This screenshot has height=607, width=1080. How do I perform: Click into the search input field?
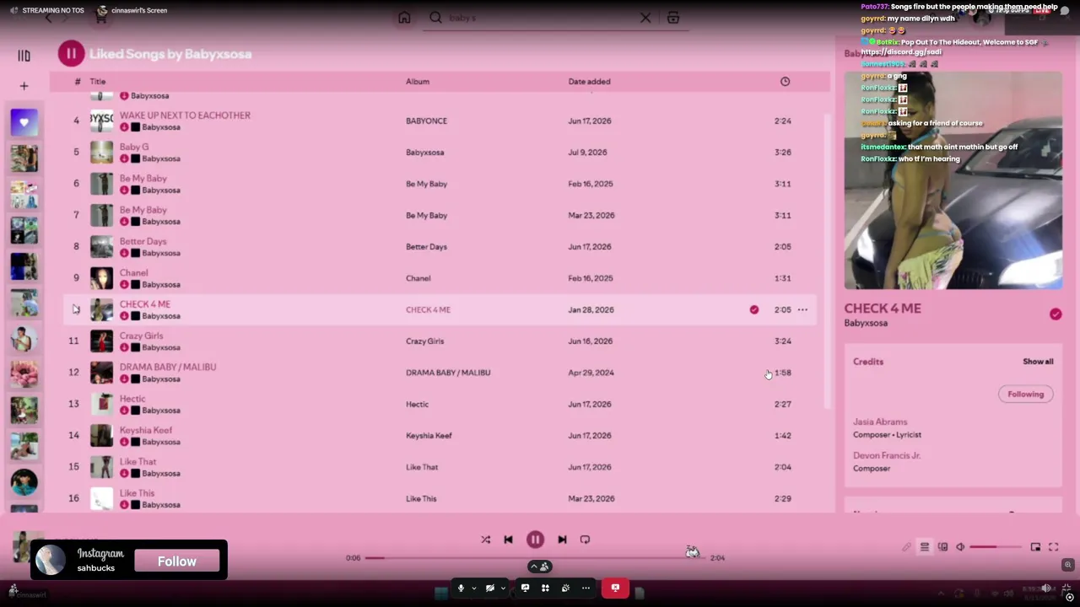(540, 18)
